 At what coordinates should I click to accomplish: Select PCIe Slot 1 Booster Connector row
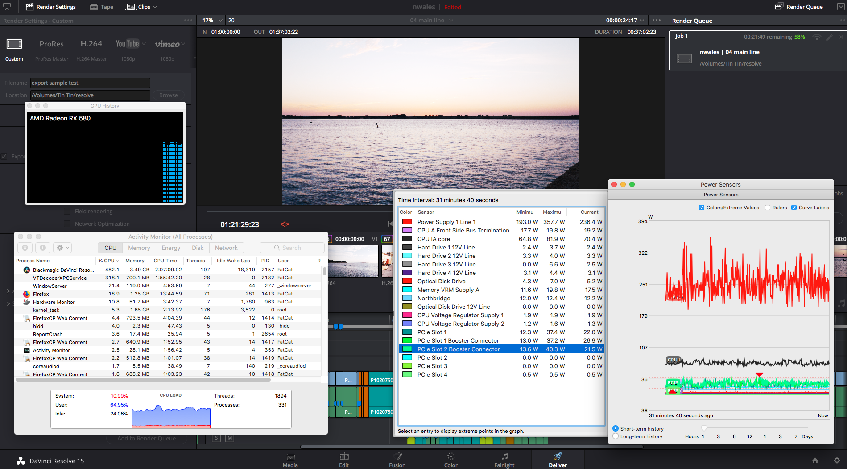coord(501,340)
